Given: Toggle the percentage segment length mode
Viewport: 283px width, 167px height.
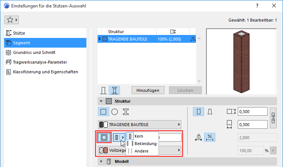Looking at the screenshot, I should point(210,137).
